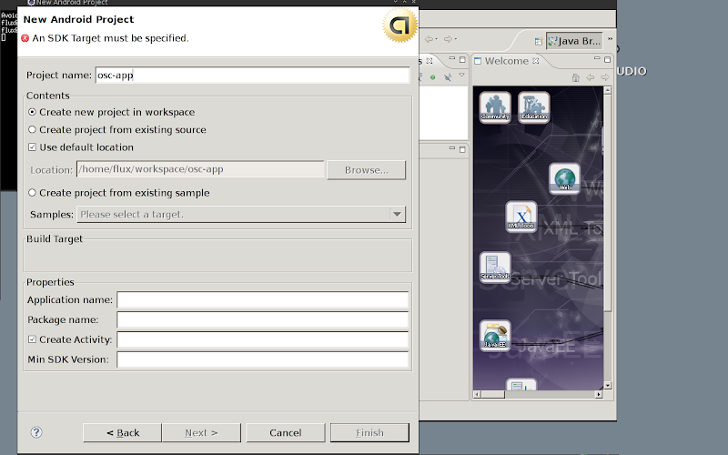Click the help question mark icon
728x455 pixels.
click(36, 432)
